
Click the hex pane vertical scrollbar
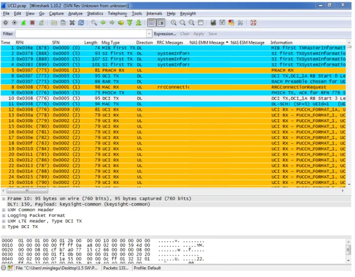[349, 251]
